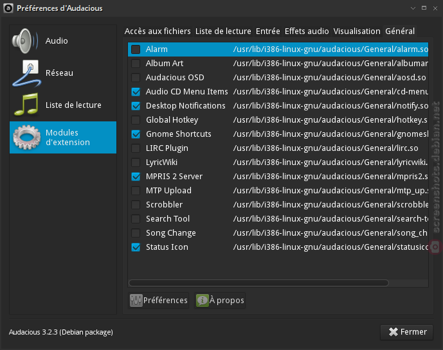The image size is (443, 350).
Task: Uncheck Desktop Notifications plugin
Action: (x=136, y=106)
